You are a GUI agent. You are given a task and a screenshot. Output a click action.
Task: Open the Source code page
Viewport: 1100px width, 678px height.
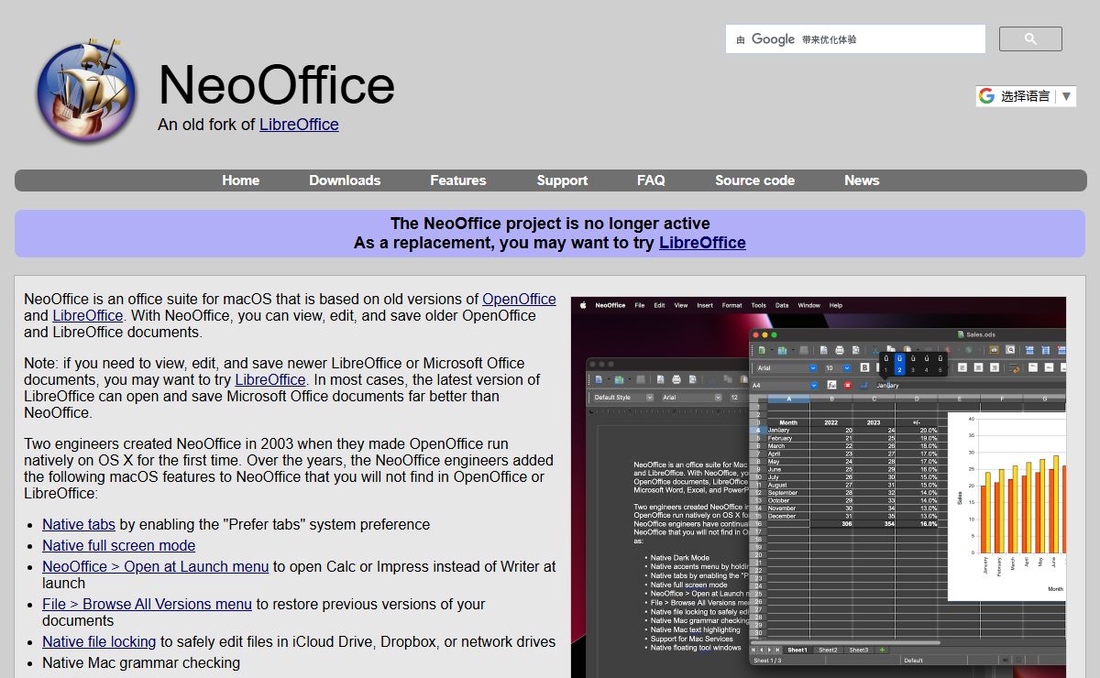click(x=754, y=180)
